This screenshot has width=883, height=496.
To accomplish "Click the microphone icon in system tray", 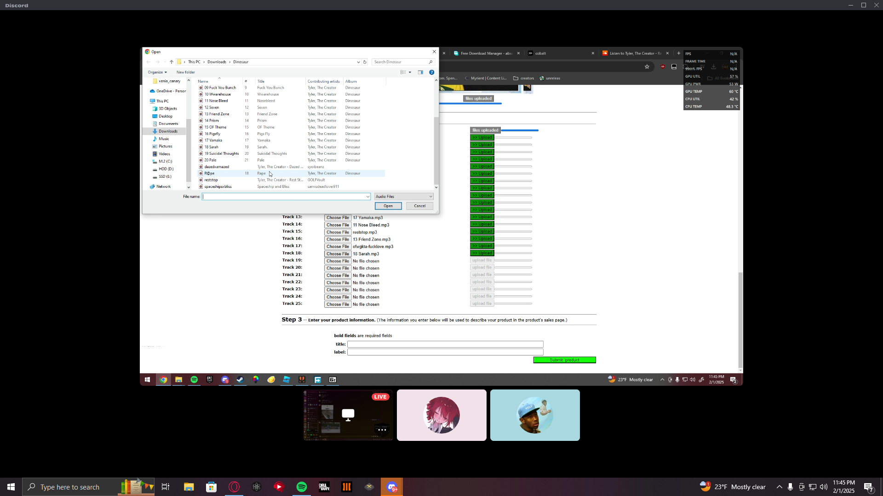I will (790, 487).
